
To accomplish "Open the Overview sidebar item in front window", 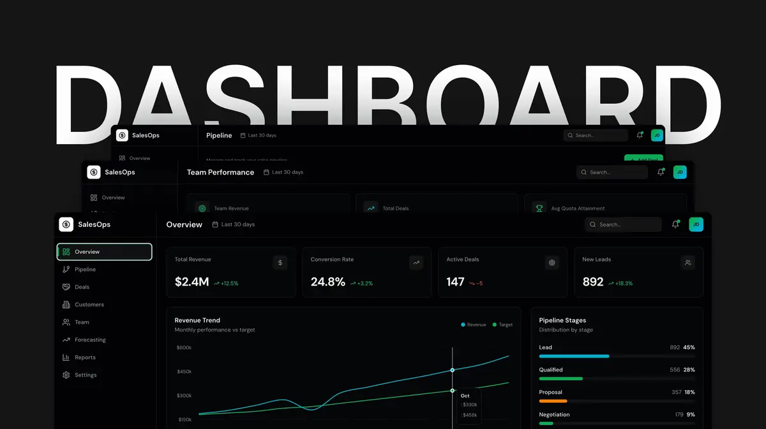I will click(105, 252).
